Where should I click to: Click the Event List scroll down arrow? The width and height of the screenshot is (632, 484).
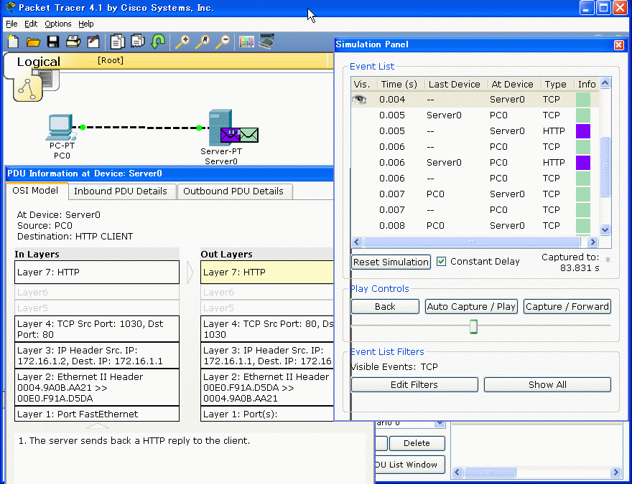click(605, 229)
